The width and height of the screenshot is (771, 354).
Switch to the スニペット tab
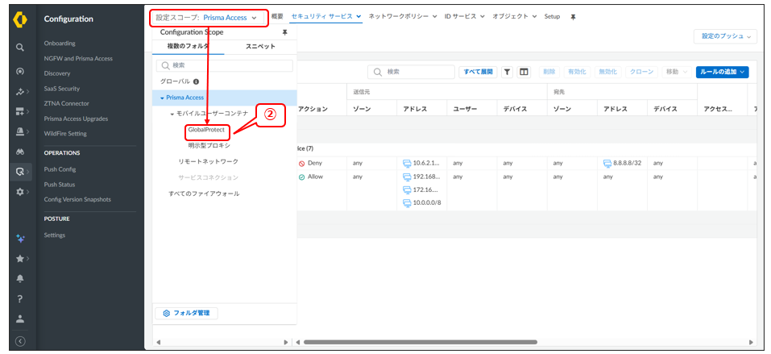click(x=260, y=46)
